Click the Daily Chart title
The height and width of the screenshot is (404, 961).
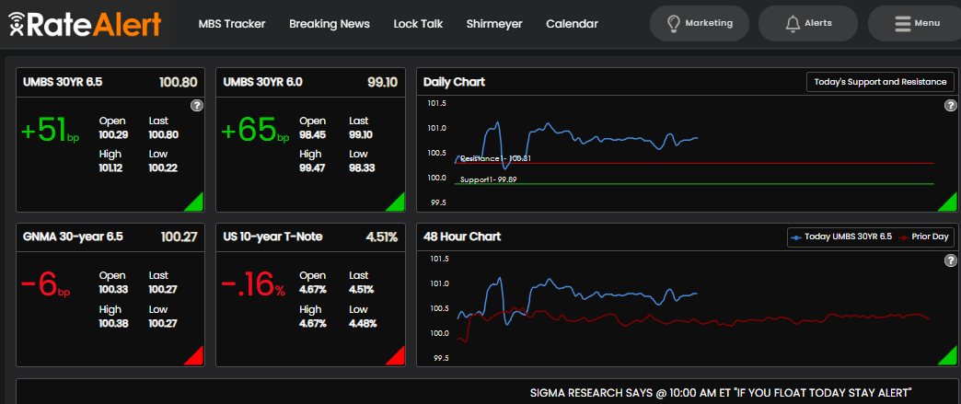point(454,82)
